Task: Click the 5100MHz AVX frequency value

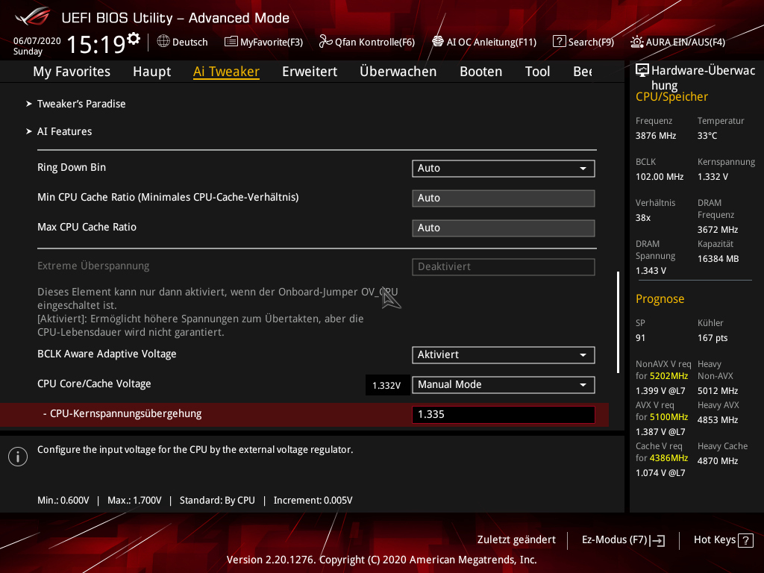Action: [x=668, y=417]
